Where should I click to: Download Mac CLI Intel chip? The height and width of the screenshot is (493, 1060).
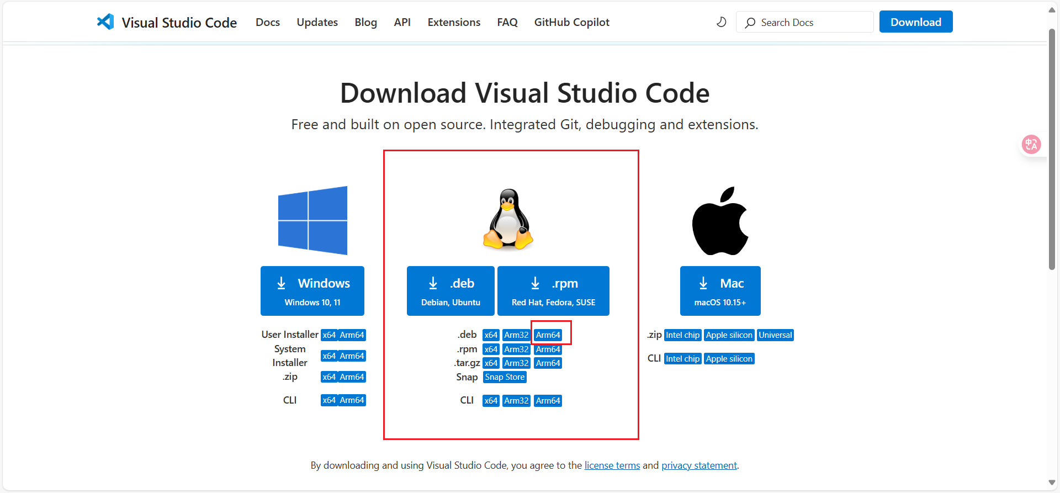682,359
